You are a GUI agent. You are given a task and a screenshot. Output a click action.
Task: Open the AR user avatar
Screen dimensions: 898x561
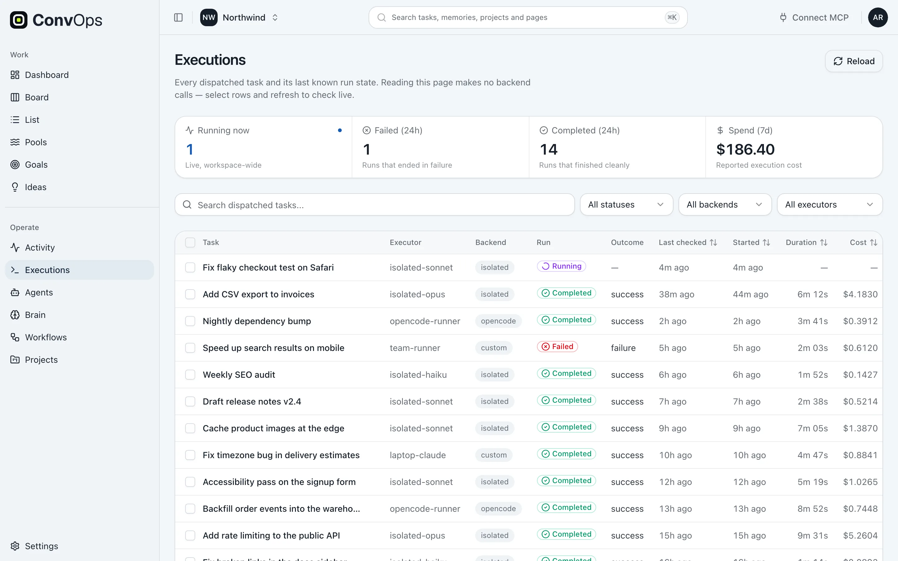point(878,17)
